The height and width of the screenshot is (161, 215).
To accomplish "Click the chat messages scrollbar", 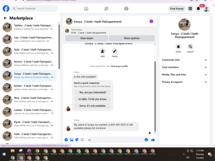I will point(155,96).
